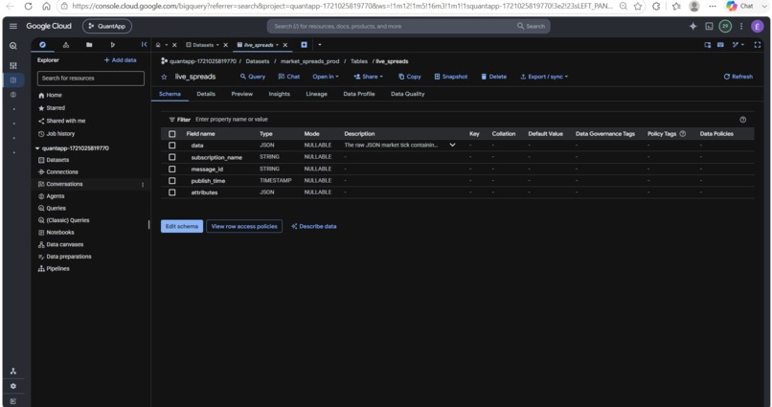772x407 pixels.
Task: Activate Cloud Shell from the top bar
Action: pos(709,26)
